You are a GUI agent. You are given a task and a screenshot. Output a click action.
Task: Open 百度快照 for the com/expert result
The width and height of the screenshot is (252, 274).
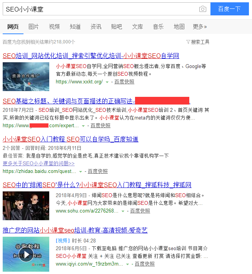coord(100,125)
